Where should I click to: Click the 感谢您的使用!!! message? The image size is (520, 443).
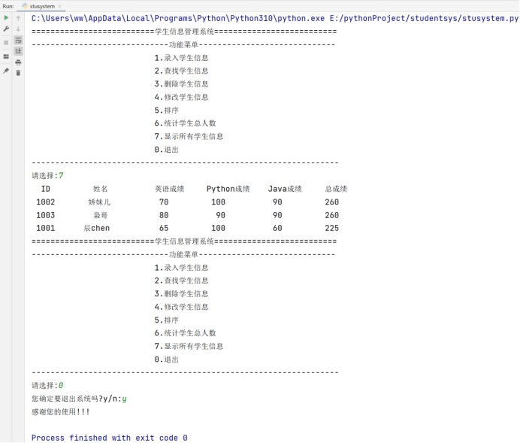61,412
